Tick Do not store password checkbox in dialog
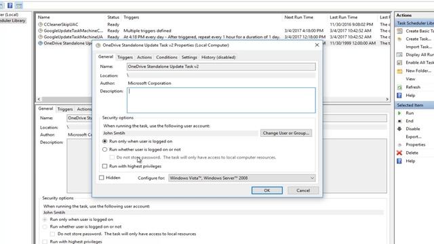Screen dimensions: 434x244 pos(112,157)
